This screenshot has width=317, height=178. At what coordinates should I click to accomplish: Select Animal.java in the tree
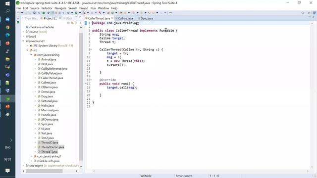[x=49, y=59]
